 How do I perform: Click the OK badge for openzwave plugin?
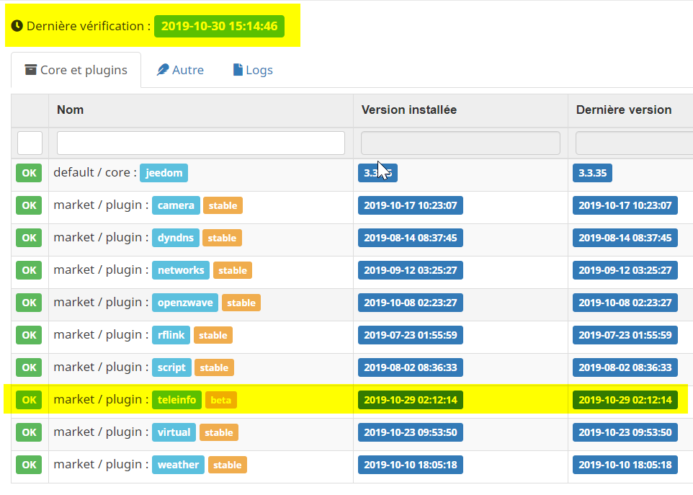[x=29, y=303]
